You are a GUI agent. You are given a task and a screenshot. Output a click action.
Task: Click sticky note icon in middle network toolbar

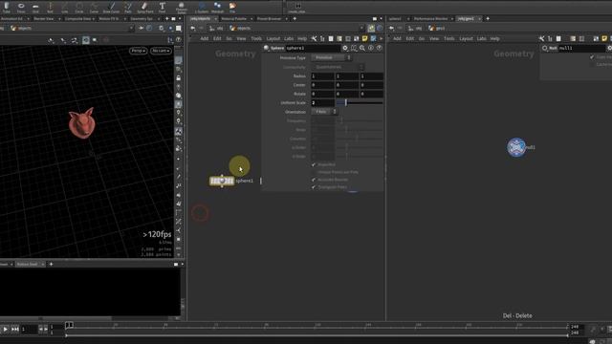[x=365, y=38]
